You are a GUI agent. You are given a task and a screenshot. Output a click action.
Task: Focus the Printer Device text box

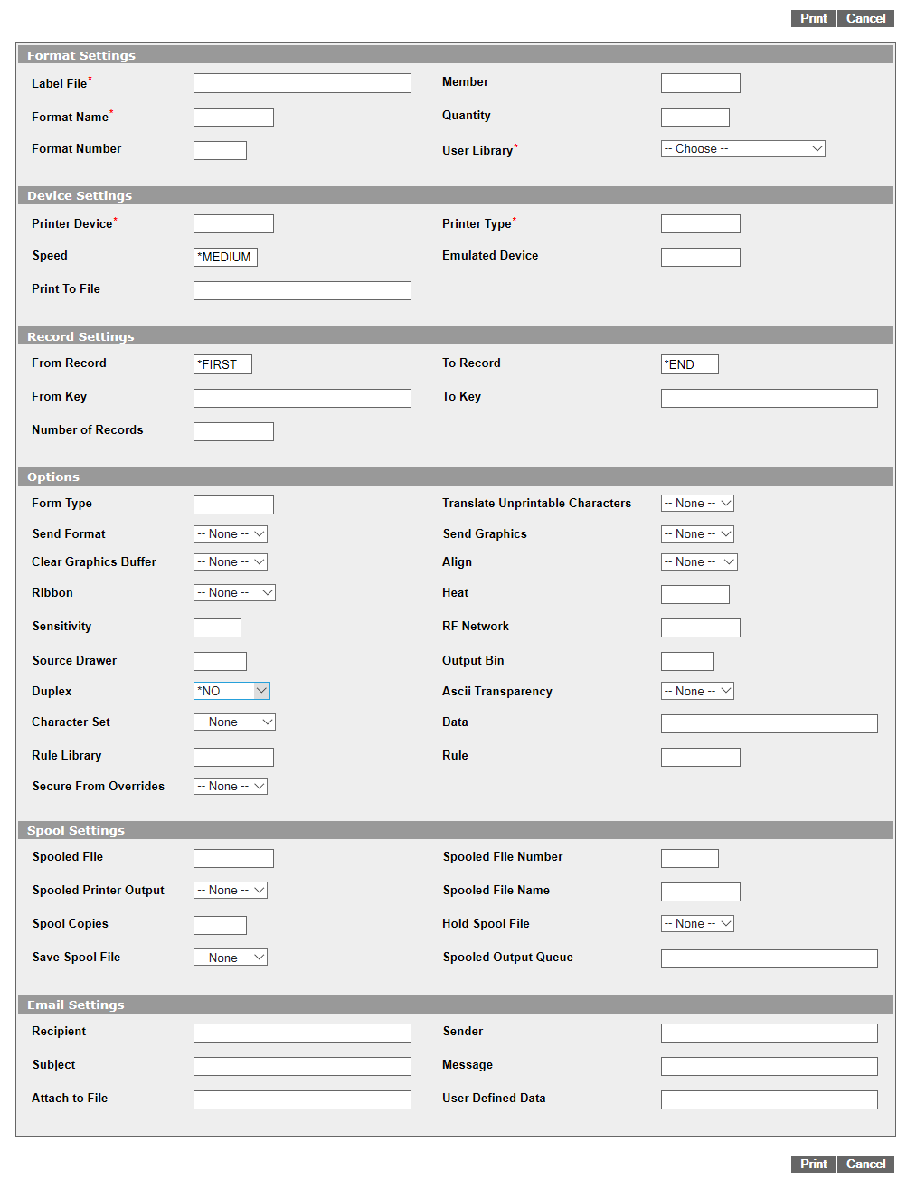point(233,224)
